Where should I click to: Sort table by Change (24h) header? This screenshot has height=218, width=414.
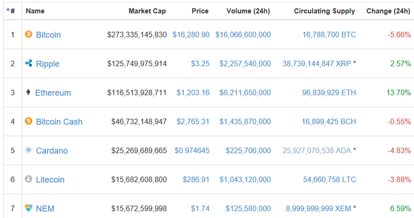click(x=388, y=11)
